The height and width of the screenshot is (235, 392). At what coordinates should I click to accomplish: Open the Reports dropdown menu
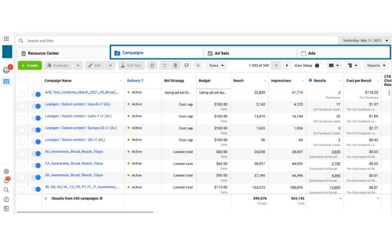point(376,65)
